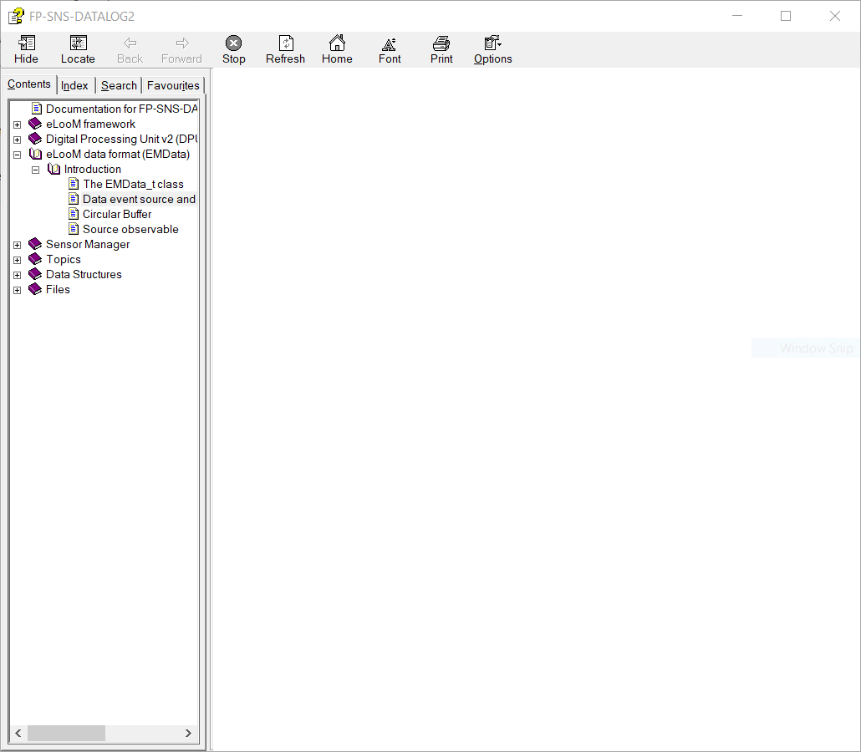The image size is (861, 752).
Task: Click the Print topic icon
Action: pos(441,48)
